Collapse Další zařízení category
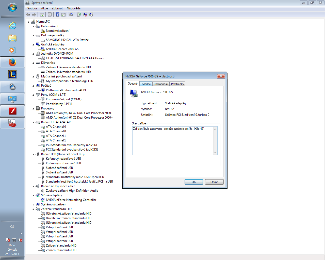Screen dimensions: 325x260 [x=33, y=26]
